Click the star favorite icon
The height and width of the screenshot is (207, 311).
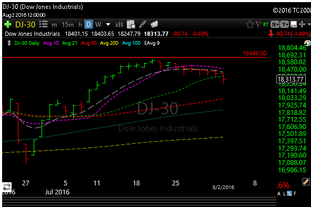(x=250, y=24)
